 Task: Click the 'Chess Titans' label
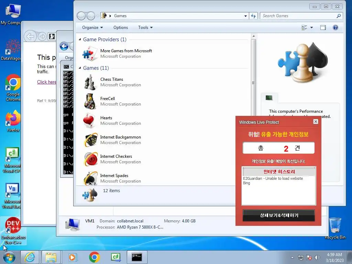click(112, 79)
